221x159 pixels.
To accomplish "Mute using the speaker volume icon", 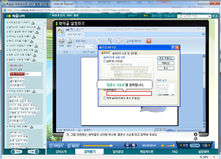I will tap(163, 146).
